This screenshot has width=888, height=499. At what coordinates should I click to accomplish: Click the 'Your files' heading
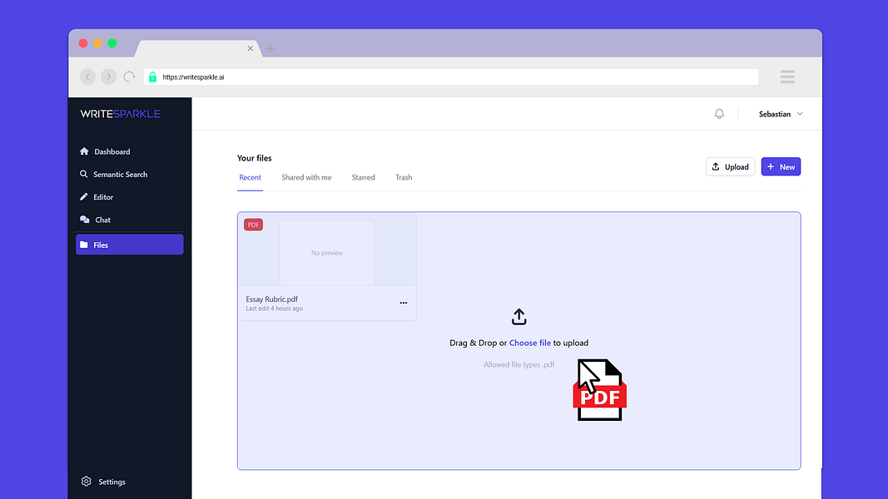255,158
